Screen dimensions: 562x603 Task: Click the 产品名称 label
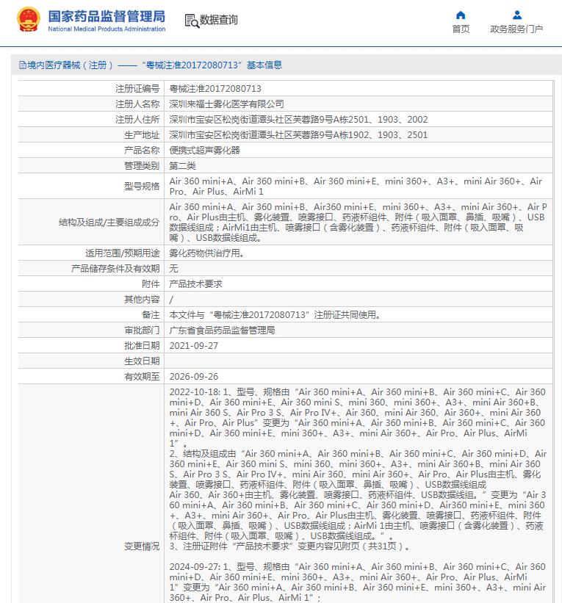point(142,151)
